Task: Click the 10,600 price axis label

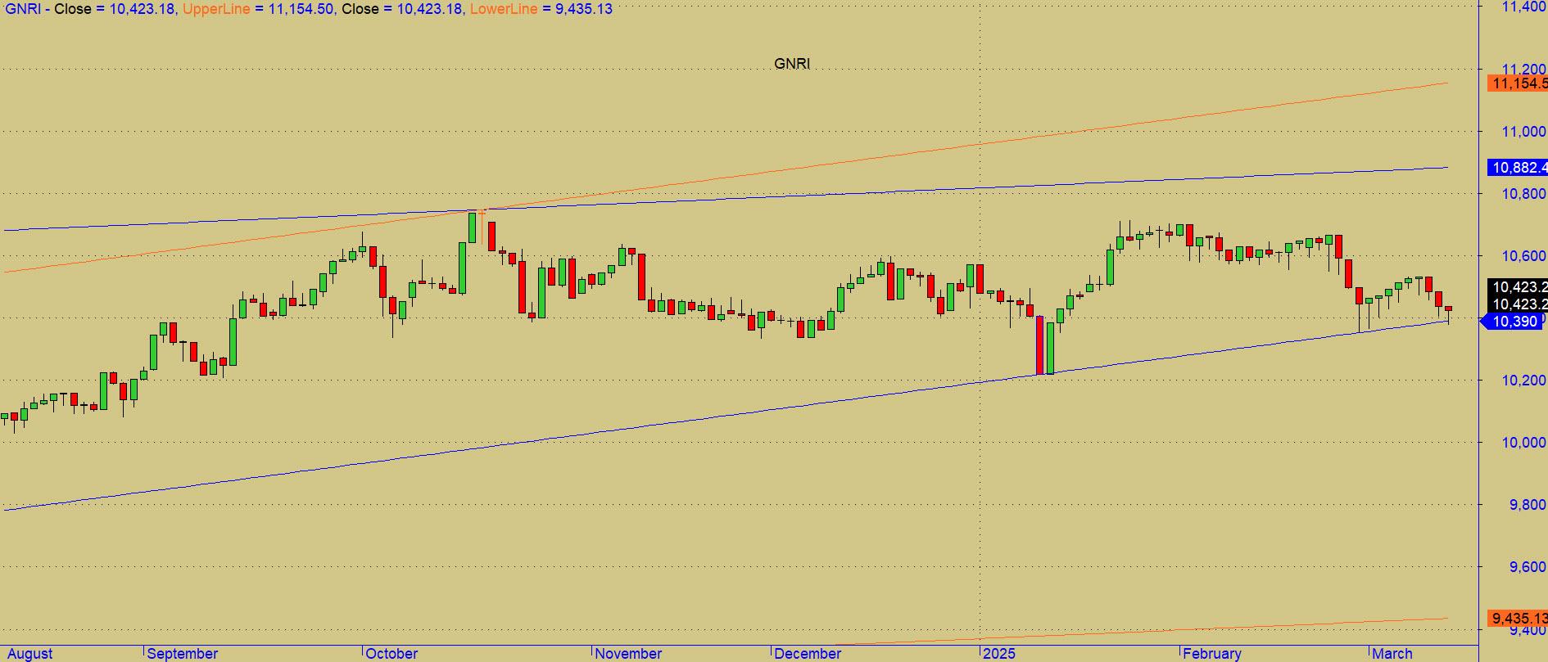Action: point(1523,256)
